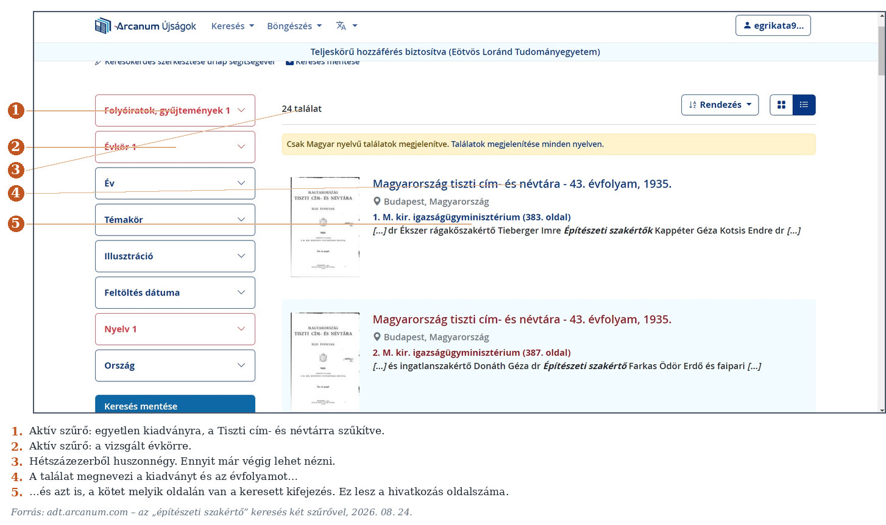Screen dimensions: 886x525
Task: Expand the Ország filter
Action: (x=175, y=365)
